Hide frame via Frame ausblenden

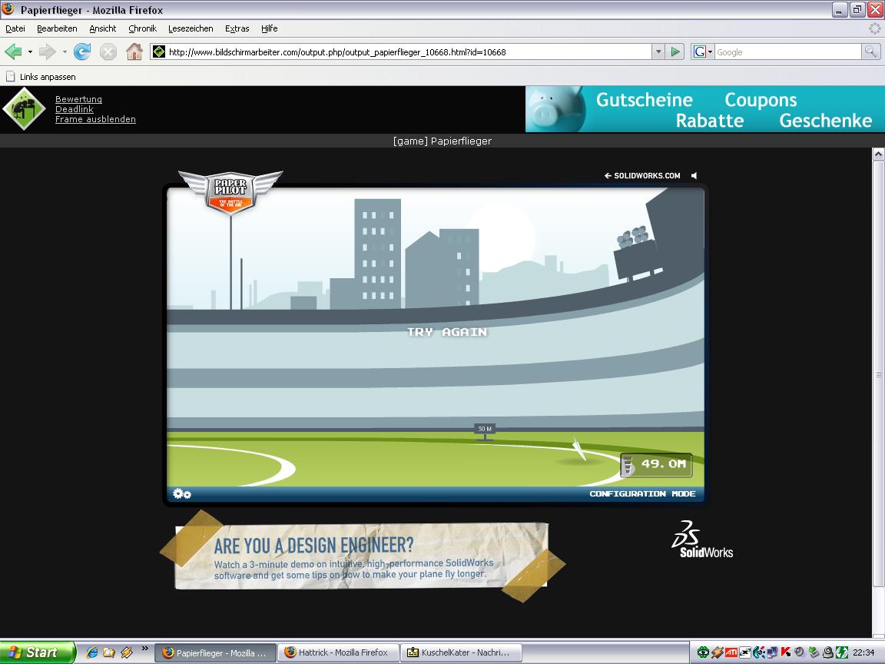[x=95, y=119]
